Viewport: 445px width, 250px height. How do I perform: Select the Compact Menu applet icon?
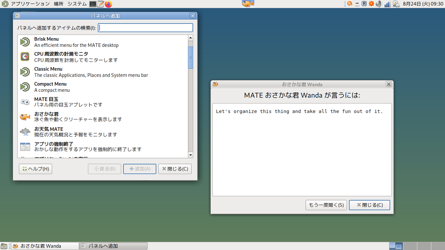25,87
